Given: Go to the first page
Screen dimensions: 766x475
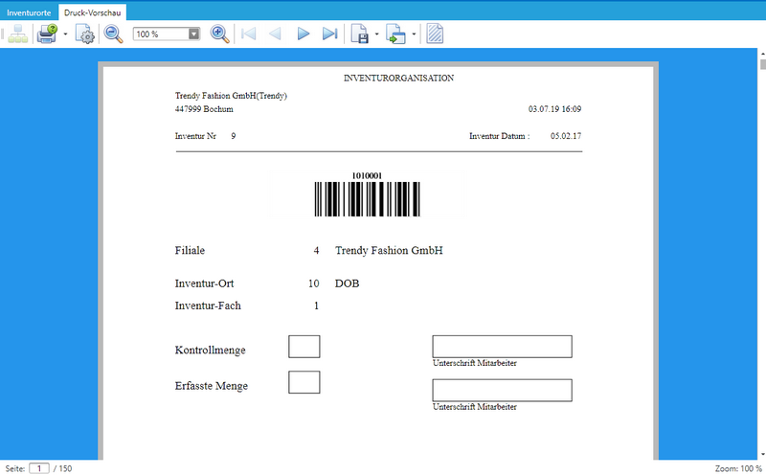Looking at the screenshot, I should coord(249,34).
